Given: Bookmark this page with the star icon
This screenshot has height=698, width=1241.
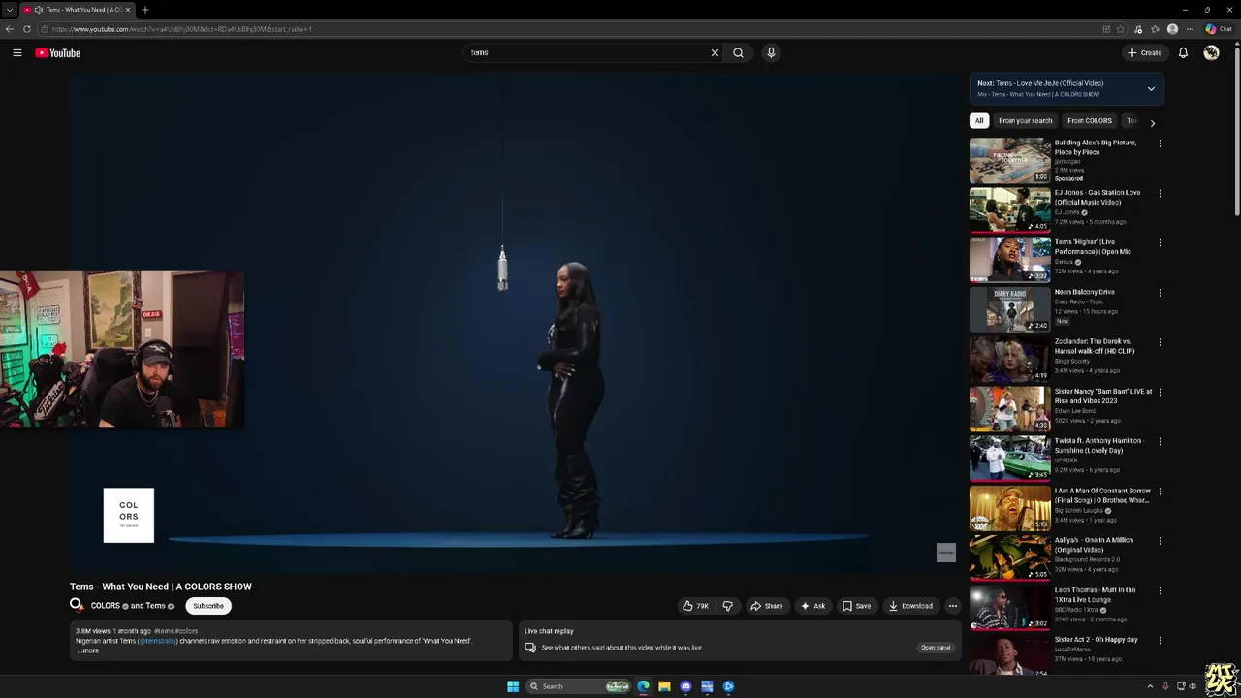Looking at the screenshot, I should tap(1120, 29).
